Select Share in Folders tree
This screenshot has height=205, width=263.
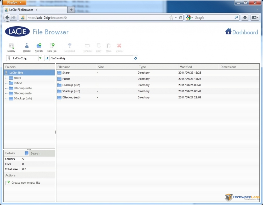pyautogui.click(x=17, y=78)
